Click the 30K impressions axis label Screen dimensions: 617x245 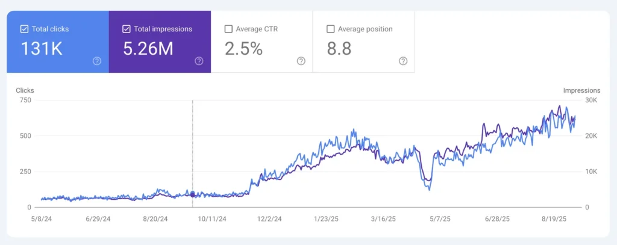point(591,101)
